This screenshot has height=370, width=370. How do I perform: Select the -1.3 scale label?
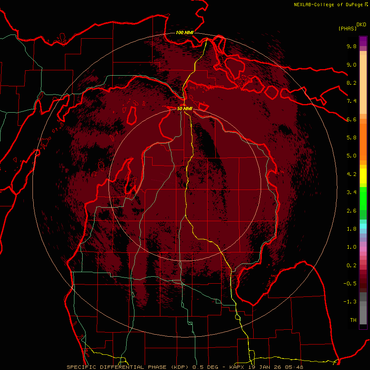coord(350,302)
